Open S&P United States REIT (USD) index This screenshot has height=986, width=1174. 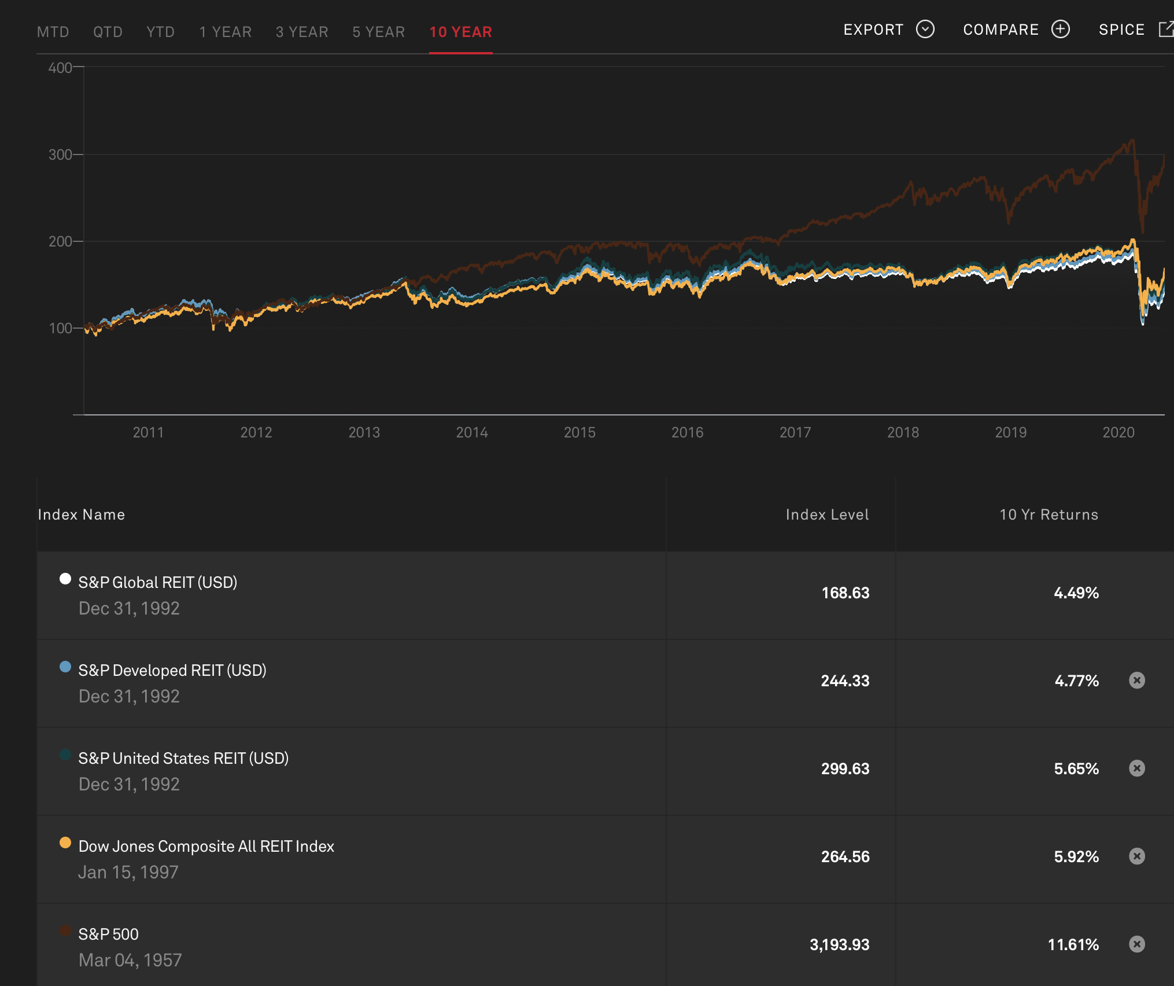click(x=183, y=758)
